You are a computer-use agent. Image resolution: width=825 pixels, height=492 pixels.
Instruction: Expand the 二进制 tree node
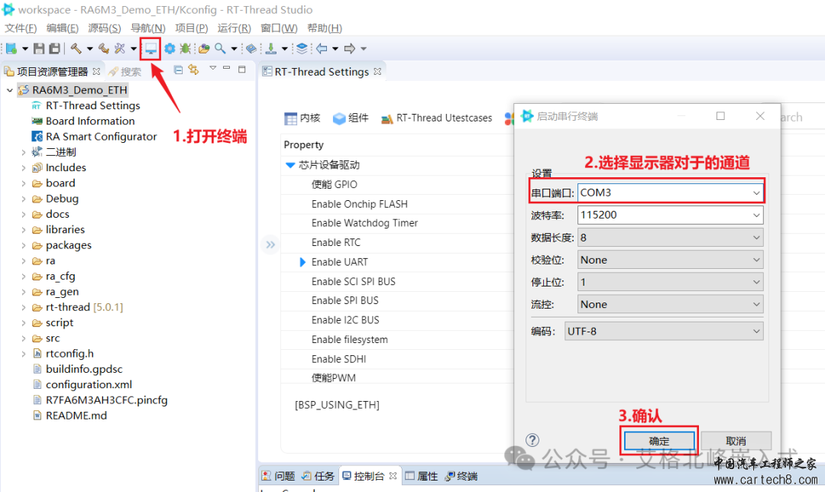click(x=23, y=153)
